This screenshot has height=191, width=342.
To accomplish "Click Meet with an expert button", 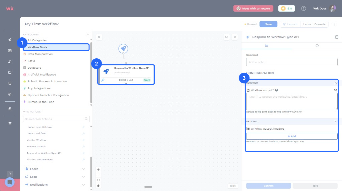I will [253, 8].
